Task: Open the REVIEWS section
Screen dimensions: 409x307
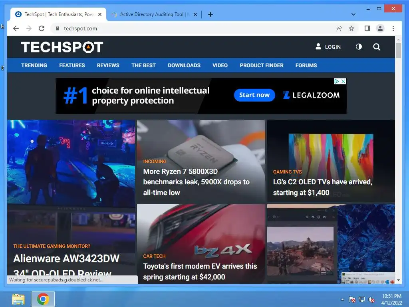Action: coord(108,65)
